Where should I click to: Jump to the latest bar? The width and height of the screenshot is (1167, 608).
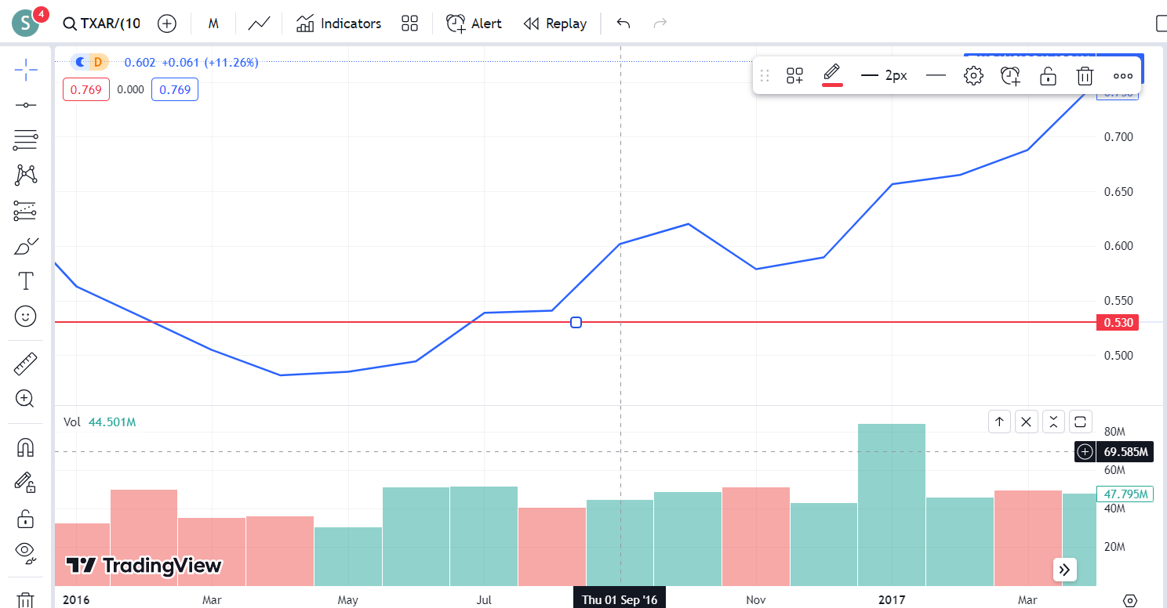click(1064, 570)
